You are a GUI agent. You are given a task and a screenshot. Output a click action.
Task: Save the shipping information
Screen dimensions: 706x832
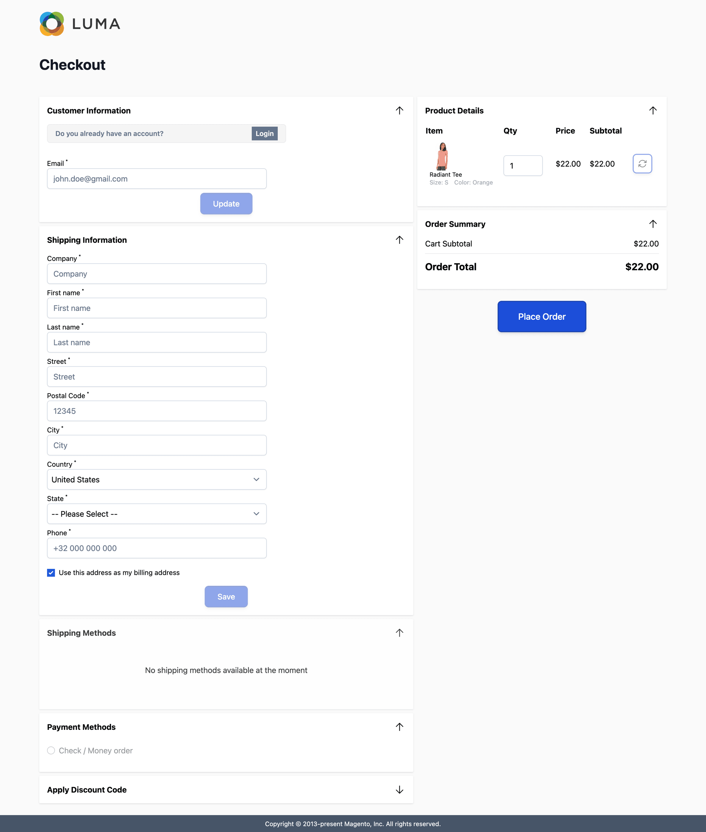226,596
